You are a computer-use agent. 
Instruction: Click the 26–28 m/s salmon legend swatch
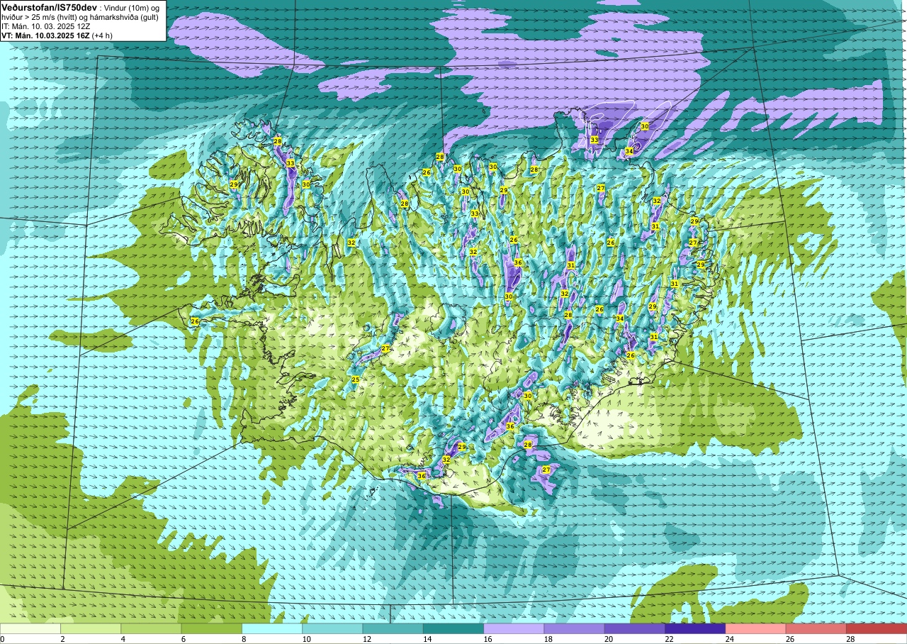pyautogui.click(x=816, y=628)
